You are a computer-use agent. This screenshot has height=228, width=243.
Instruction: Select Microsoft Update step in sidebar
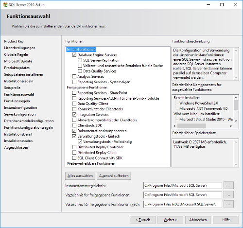pos(18,61)
